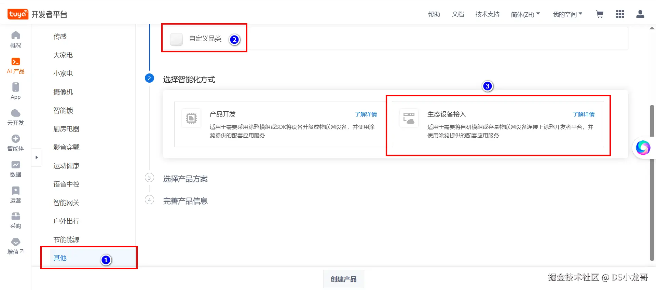656x290 pixels.
Task: Open the 文档 documentation link
Action: 458,14
